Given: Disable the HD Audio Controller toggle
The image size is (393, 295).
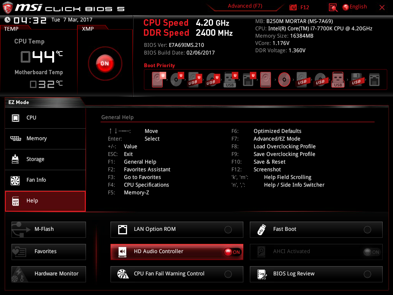Looking at the screenshot, I should (232, 252).
